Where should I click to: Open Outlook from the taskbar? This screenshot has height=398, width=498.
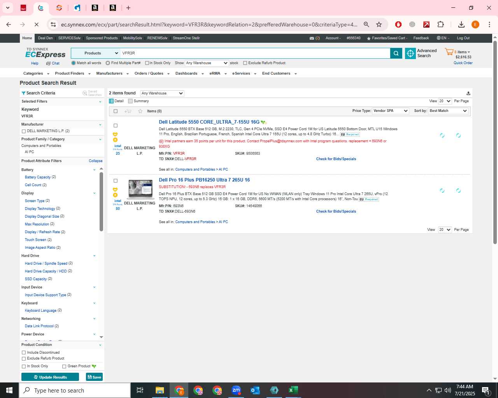tap(255, 390)
